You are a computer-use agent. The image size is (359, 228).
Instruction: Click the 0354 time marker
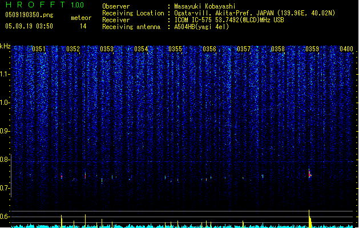tap(141, 49)
